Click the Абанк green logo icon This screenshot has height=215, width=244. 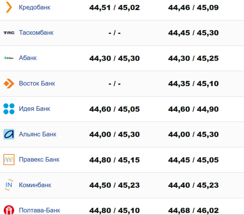click(x=9, y=58)
